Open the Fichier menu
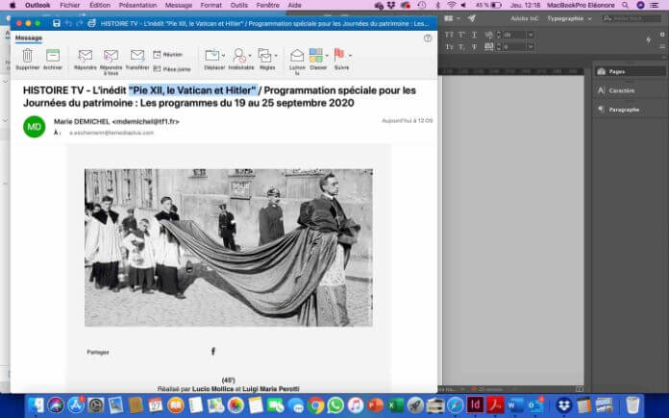This screenshot has height=418, width=669. tap(70, 5)
